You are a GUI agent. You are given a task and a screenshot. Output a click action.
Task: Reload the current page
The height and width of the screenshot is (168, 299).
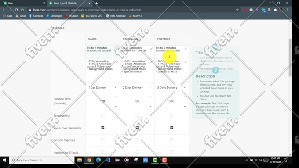pyautogui.click(x=16, y=10)
